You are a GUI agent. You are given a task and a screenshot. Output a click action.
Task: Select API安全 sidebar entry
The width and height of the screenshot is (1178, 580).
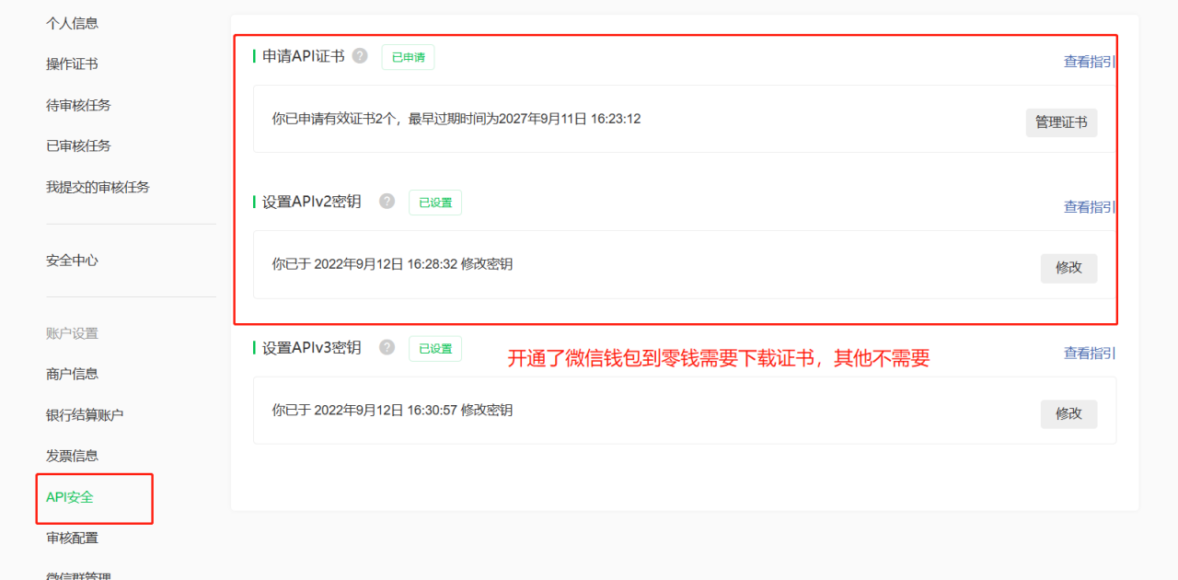click(70, 497)
